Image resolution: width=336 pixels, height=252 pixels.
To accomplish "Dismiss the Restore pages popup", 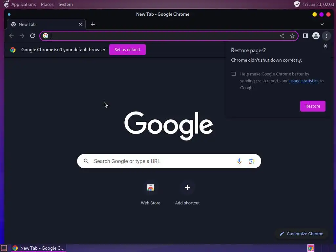I will (325, 46).
